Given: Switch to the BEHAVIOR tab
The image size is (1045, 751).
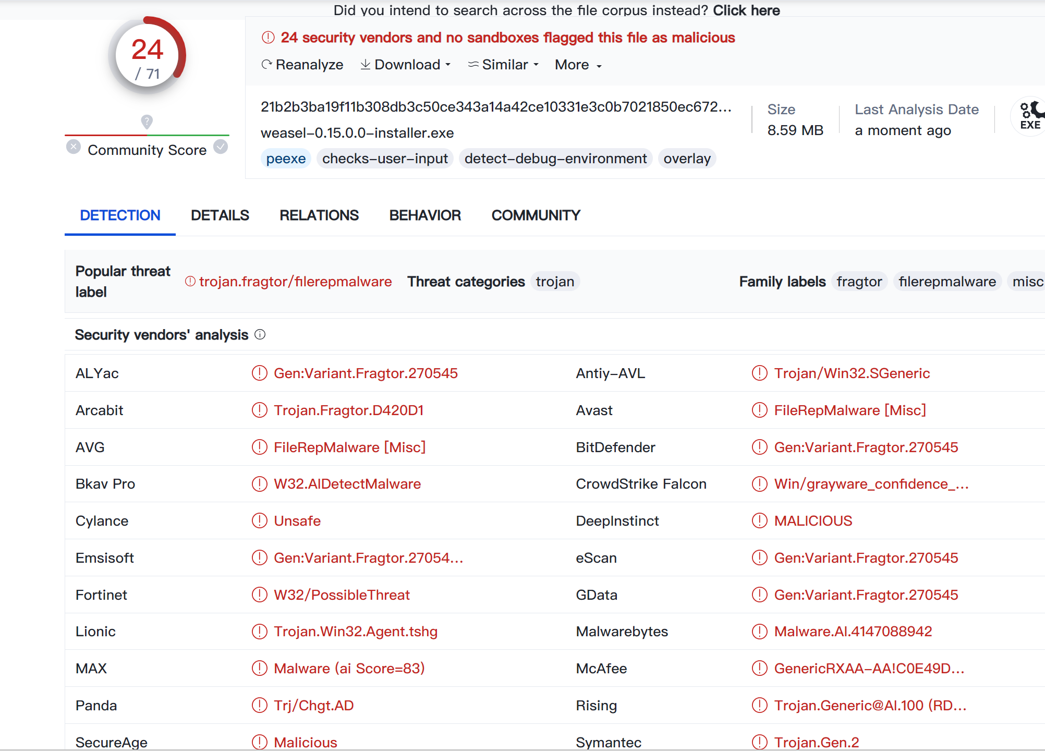Looking at the screenshot, I should click(x=425, y=215).
